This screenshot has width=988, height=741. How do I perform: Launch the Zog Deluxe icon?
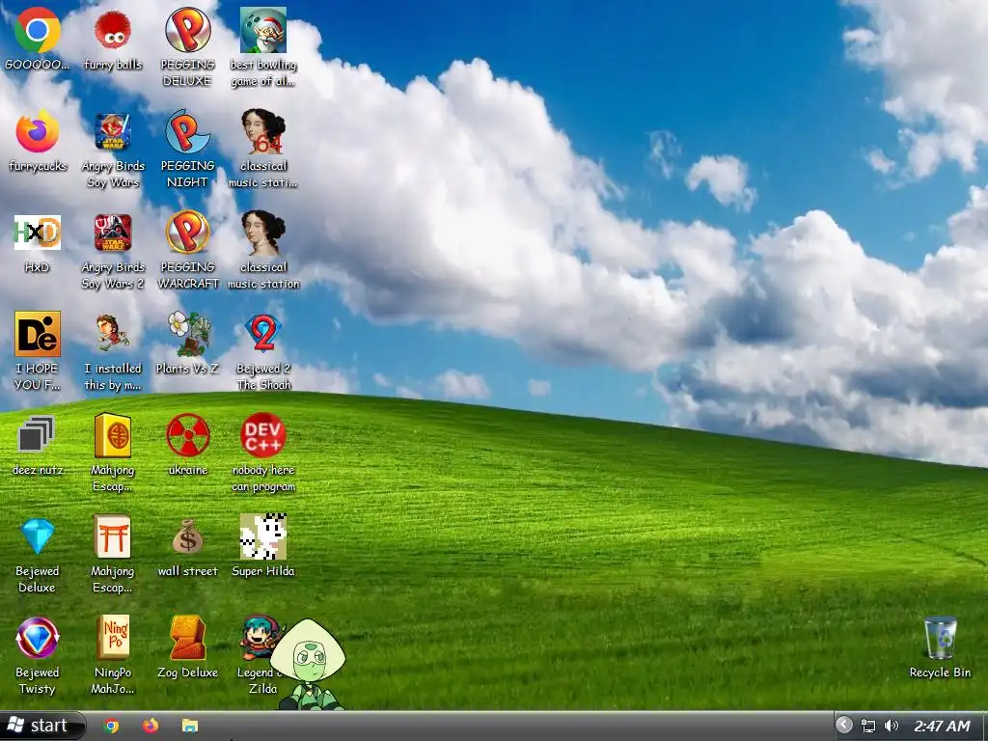(188, 638)
